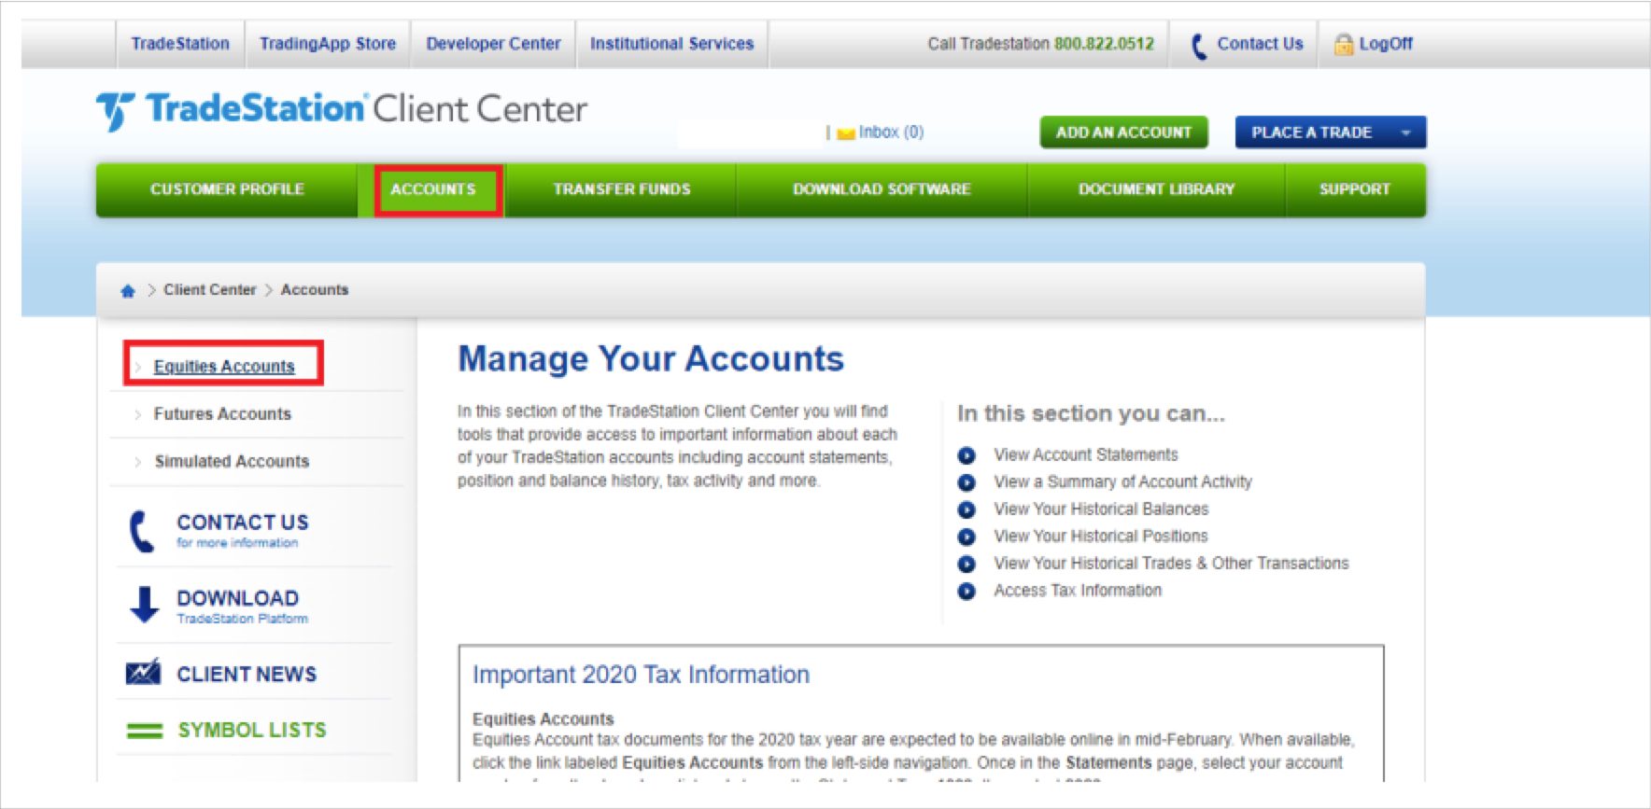Click the Contact Us phone icon in sidebar
Image resolution: width=1651 pixels, height=809 pixels.
coord(141,531)
